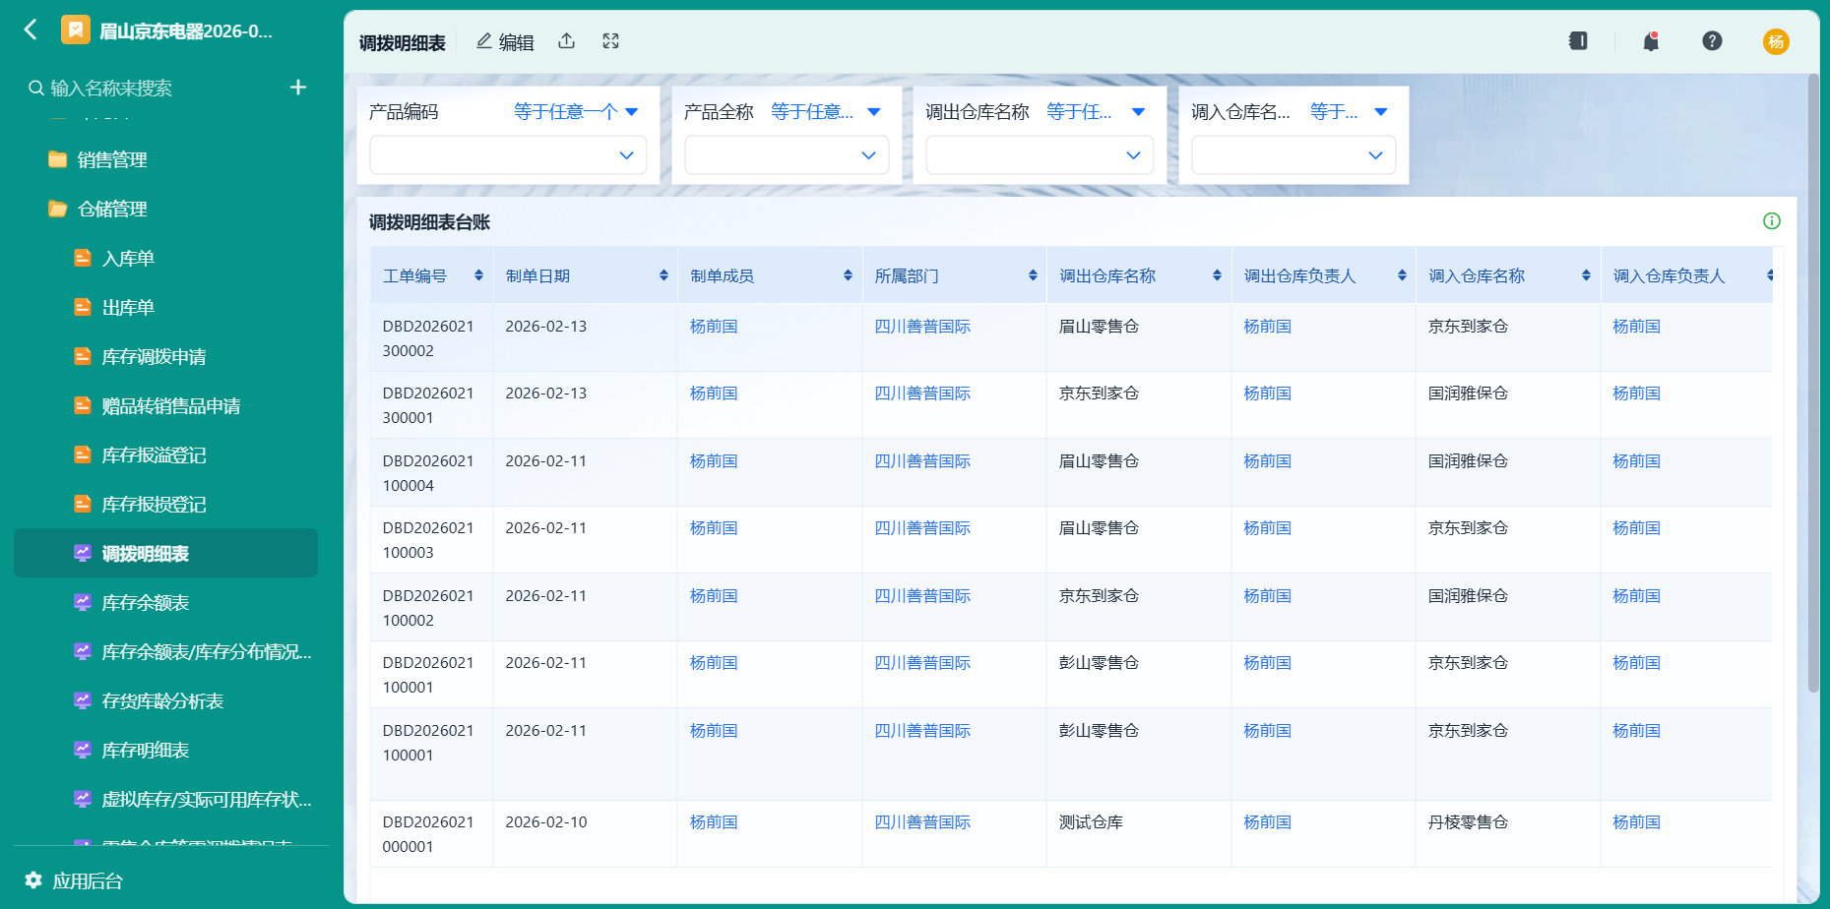Image resolution: width=1830 pixels, height=909 pixels.
Task: Sort by 调入仓库名称 column arrows
Action: coord(1586,275)
